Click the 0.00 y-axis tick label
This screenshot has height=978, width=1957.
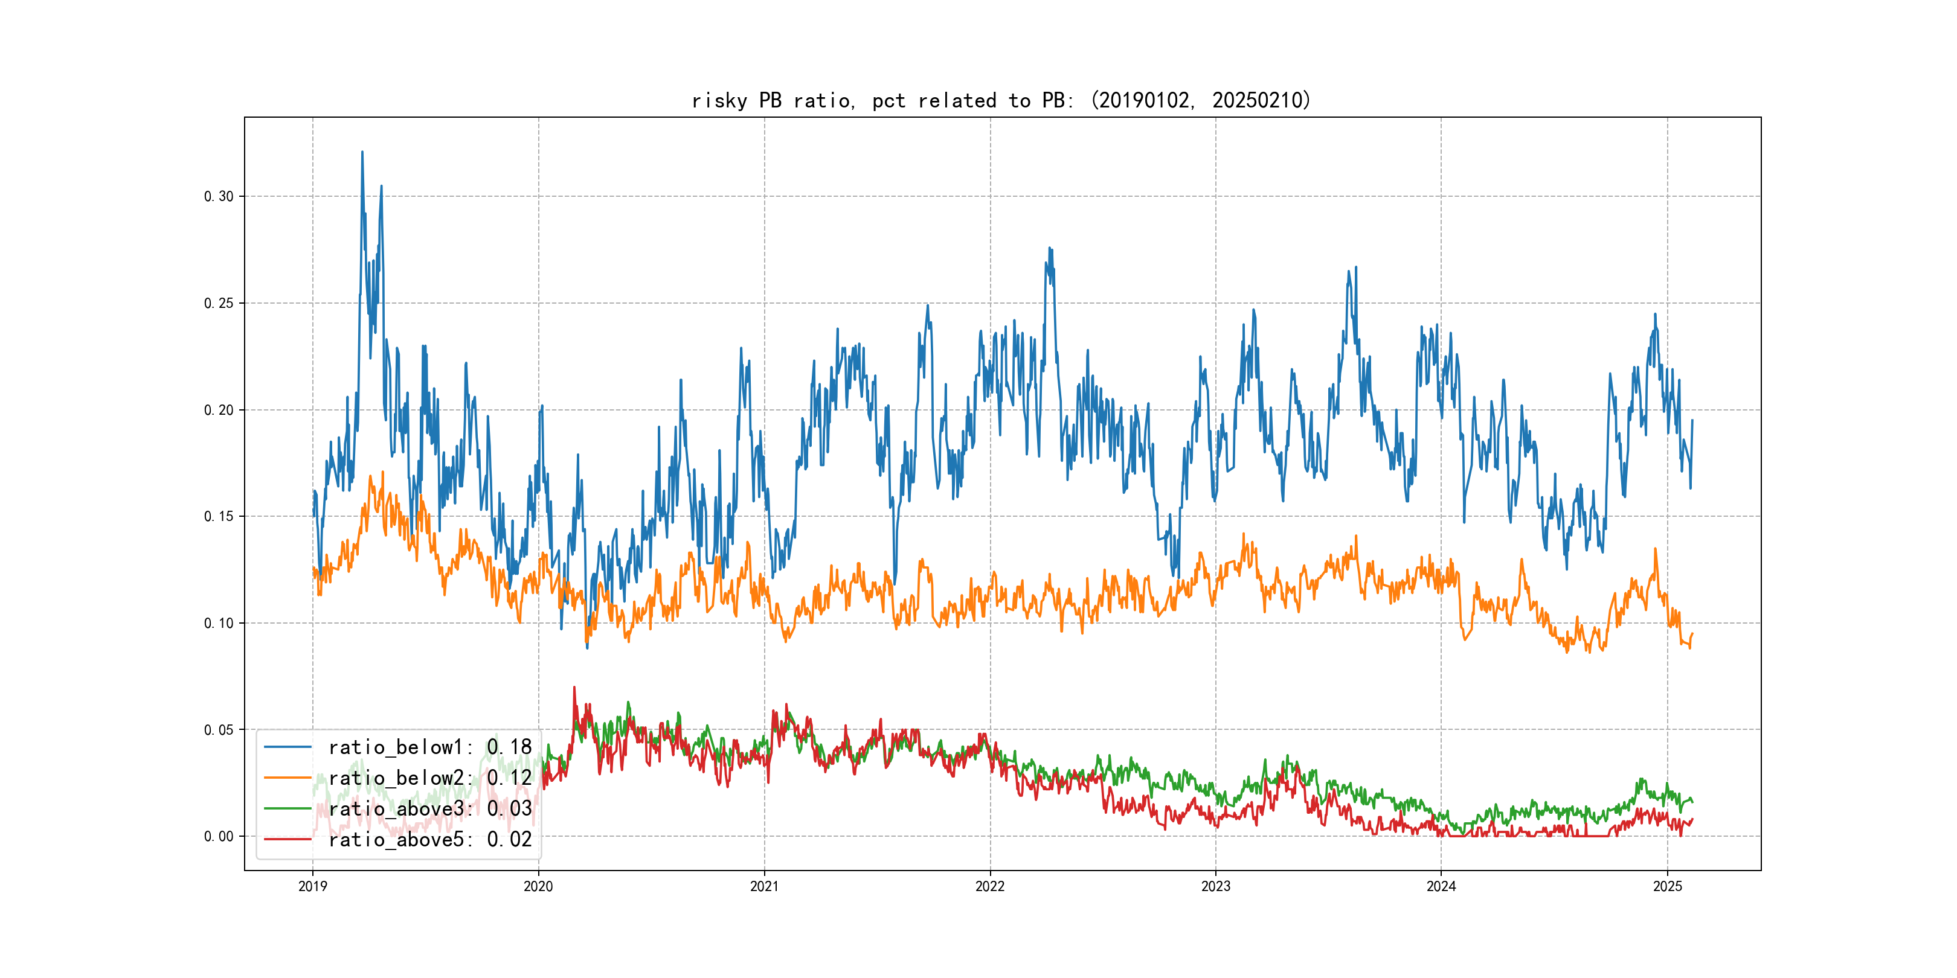coord(219,837)
